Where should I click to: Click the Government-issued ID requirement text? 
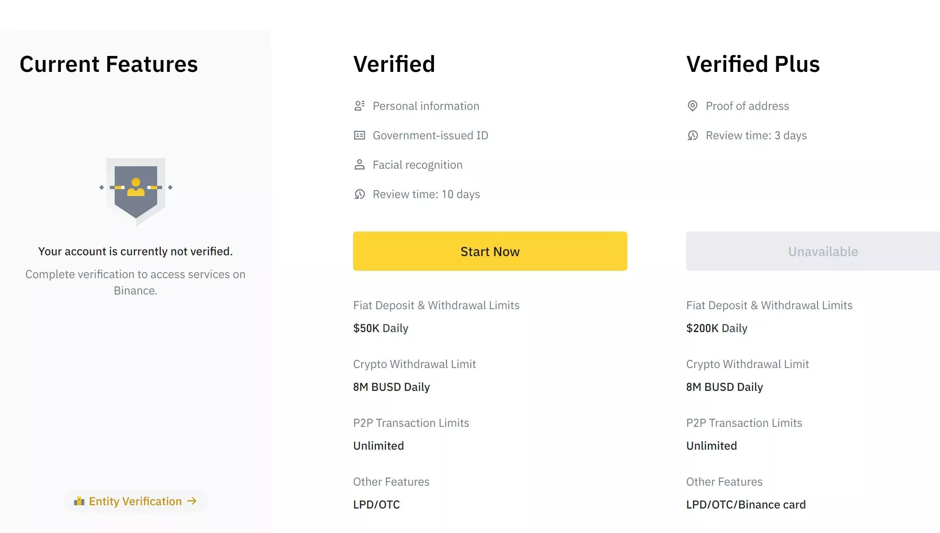coord(430,135)
